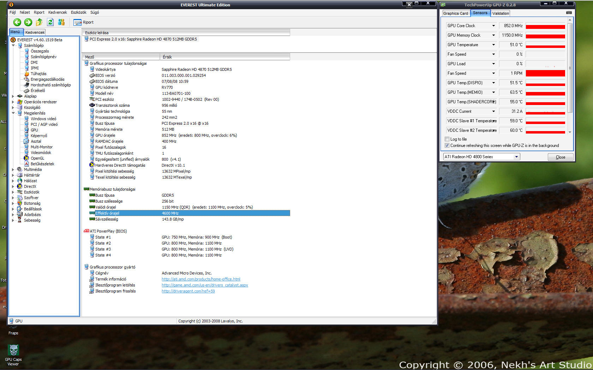Select the DirectX tree item
The height and width of the screenshot is (370, 593).
(x=30, y=186)
